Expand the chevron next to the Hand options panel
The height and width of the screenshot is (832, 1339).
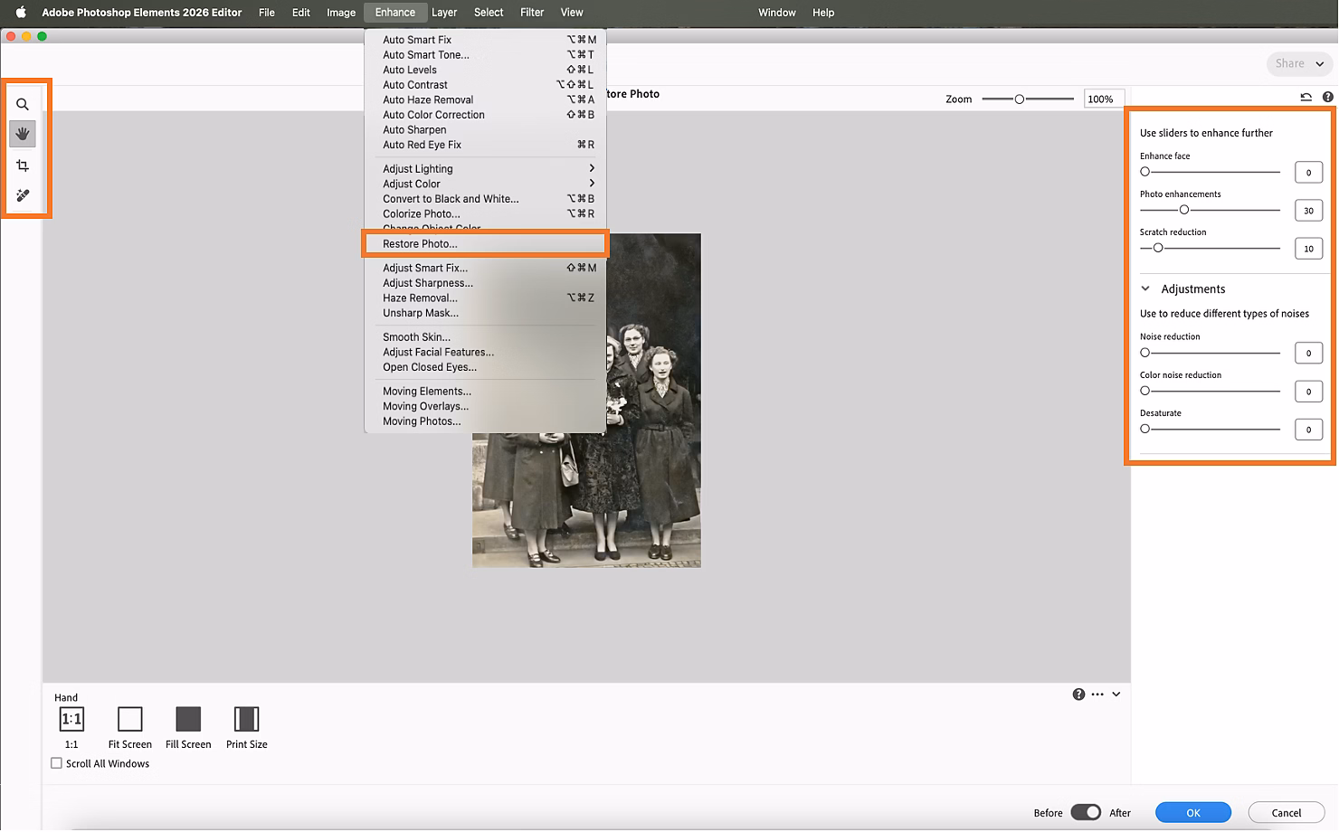click(x=1116, y=694)
